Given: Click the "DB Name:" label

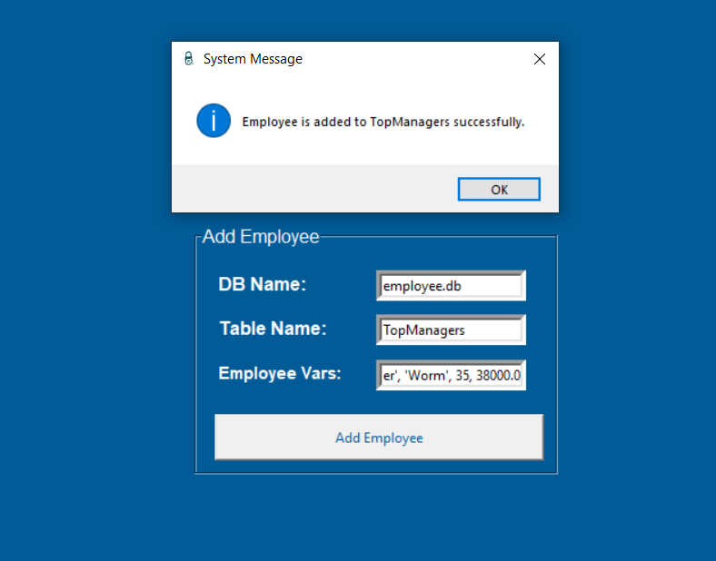Looking at the screenshot, I should click(x=263, y=284).
